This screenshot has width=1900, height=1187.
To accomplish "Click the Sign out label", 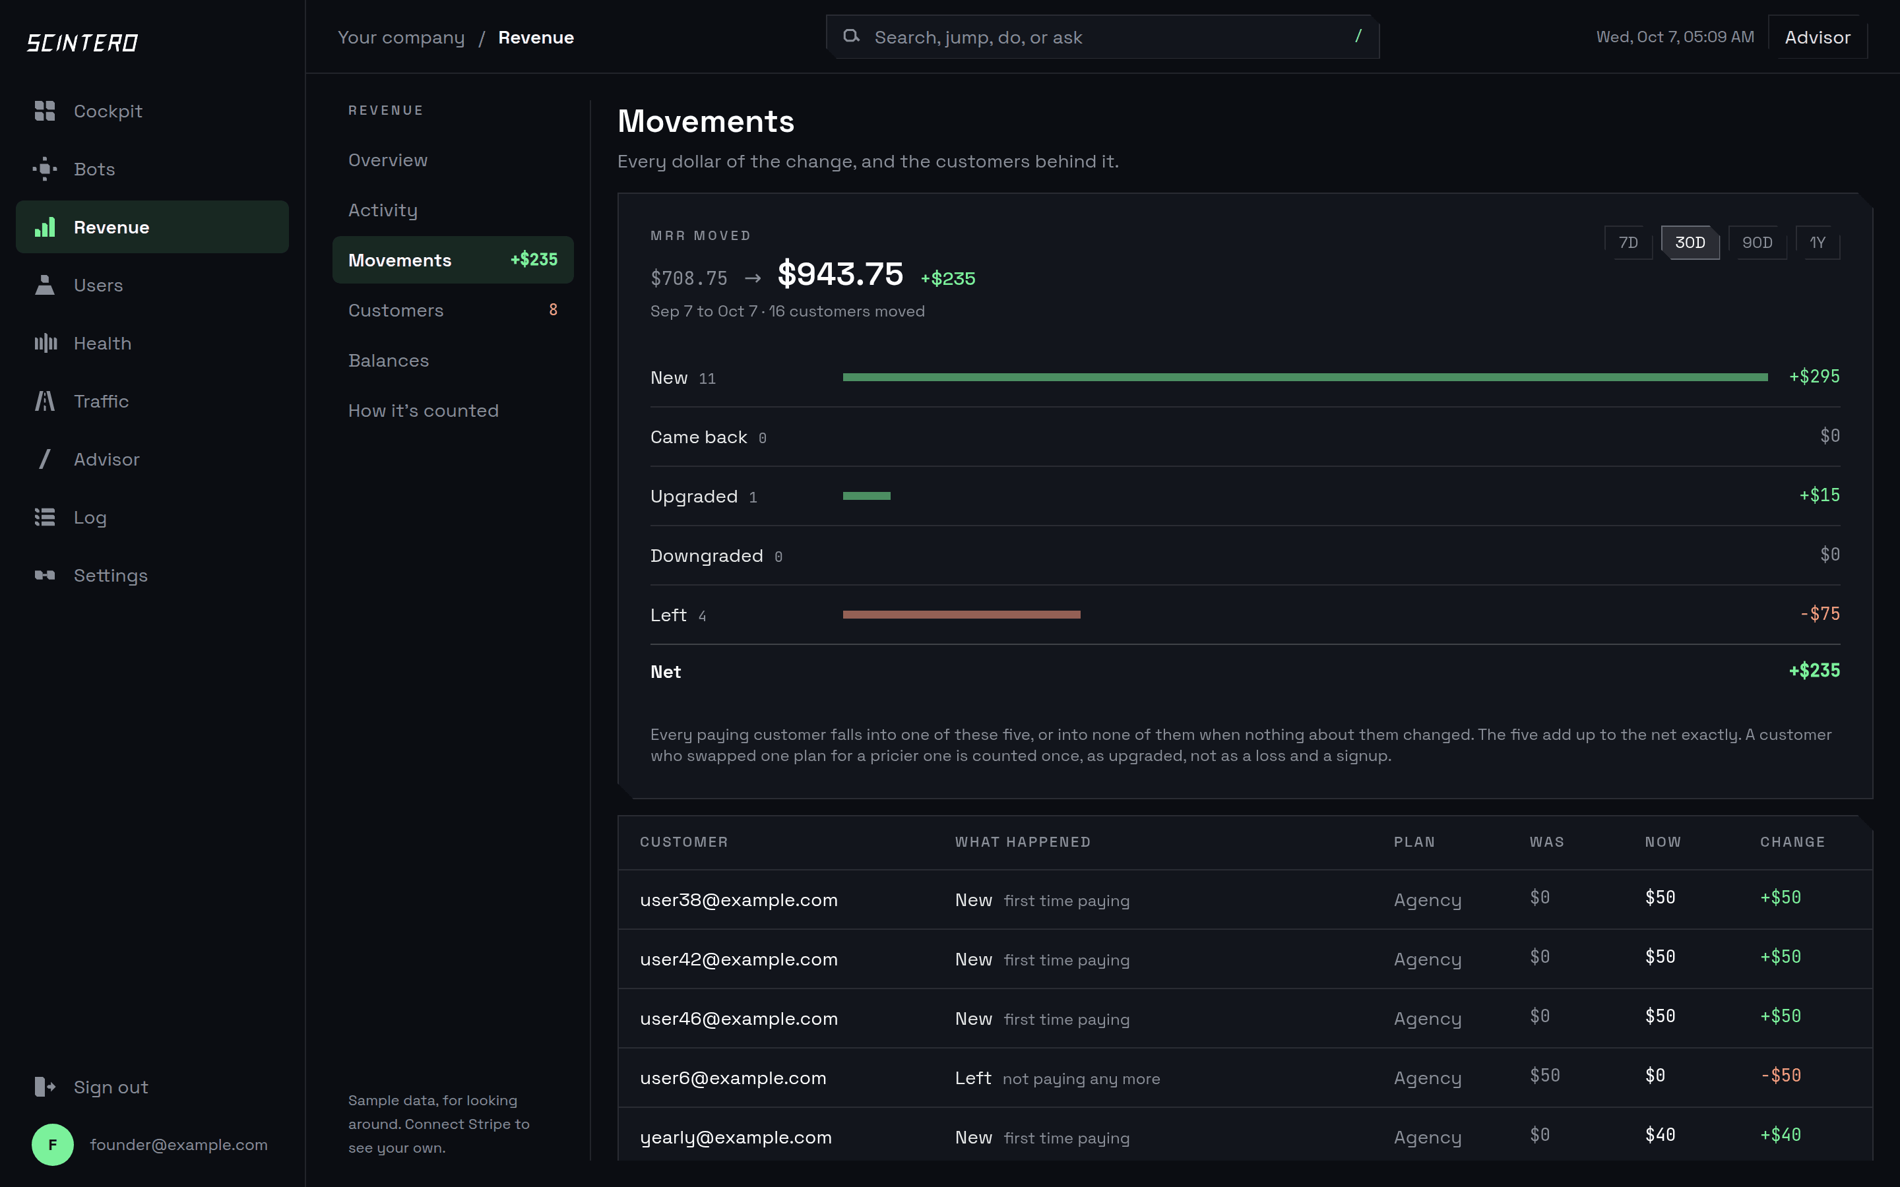I will point(111,1087).
